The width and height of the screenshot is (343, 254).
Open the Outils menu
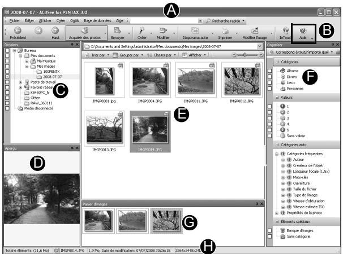75,20
